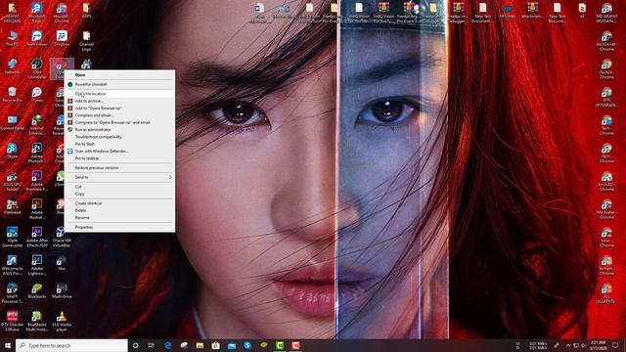Open Microsoft Store from the taskbar
This screenshot has width=626, height=352.
tap(215, 345)
